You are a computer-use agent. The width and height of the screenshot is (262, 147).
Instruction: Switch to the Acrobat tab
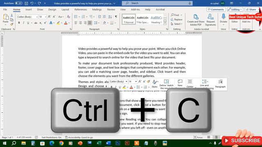click(160, 9)
